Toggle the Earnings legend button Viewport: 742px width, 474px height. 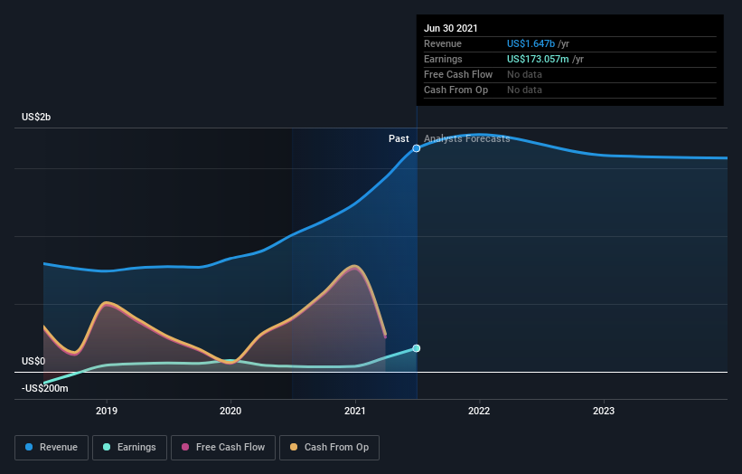click(129, 448)
